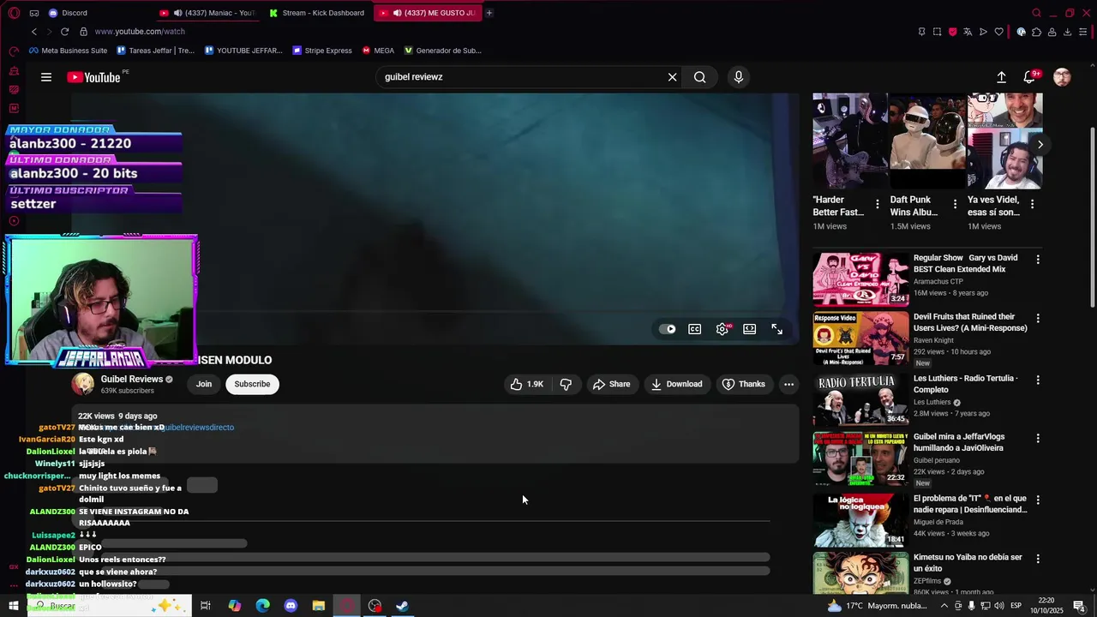Image resolution: width=1097 pixels, height=617 pixels.
Task: Go back with the browser back arrow
Action: click(x=34, y=32)
